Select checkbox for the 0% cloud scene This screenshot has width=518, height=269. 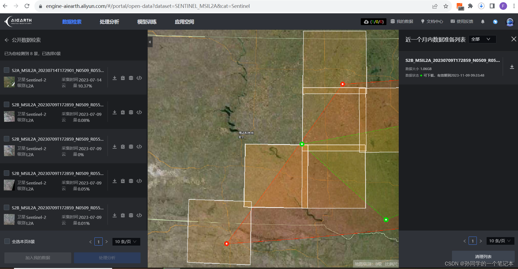tap(7, 139)
